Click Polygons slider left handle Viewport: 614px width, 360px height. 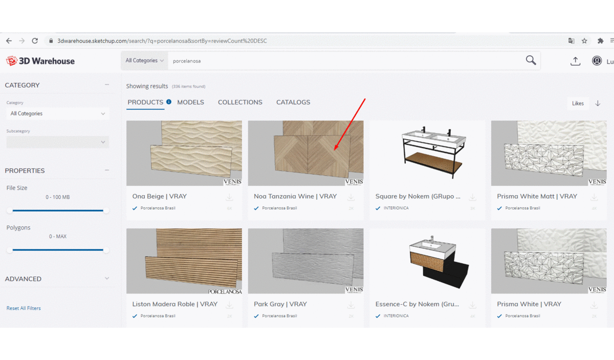(10, 250)
